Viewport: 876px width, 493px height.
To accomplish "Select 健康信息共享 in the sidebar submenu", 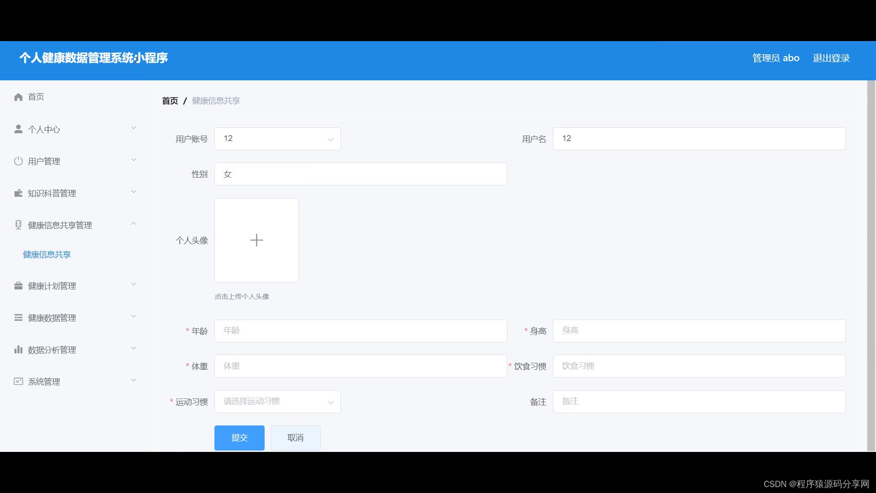I will coord(46,254).
